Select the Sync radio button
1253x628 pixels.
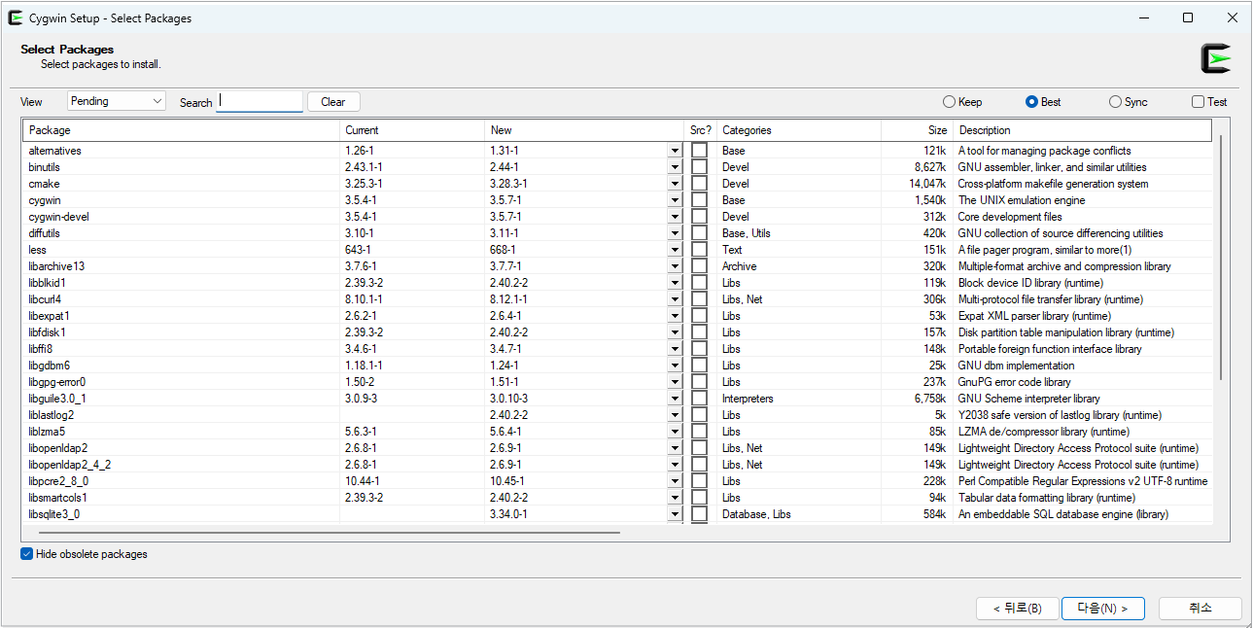pos(1128,102)
